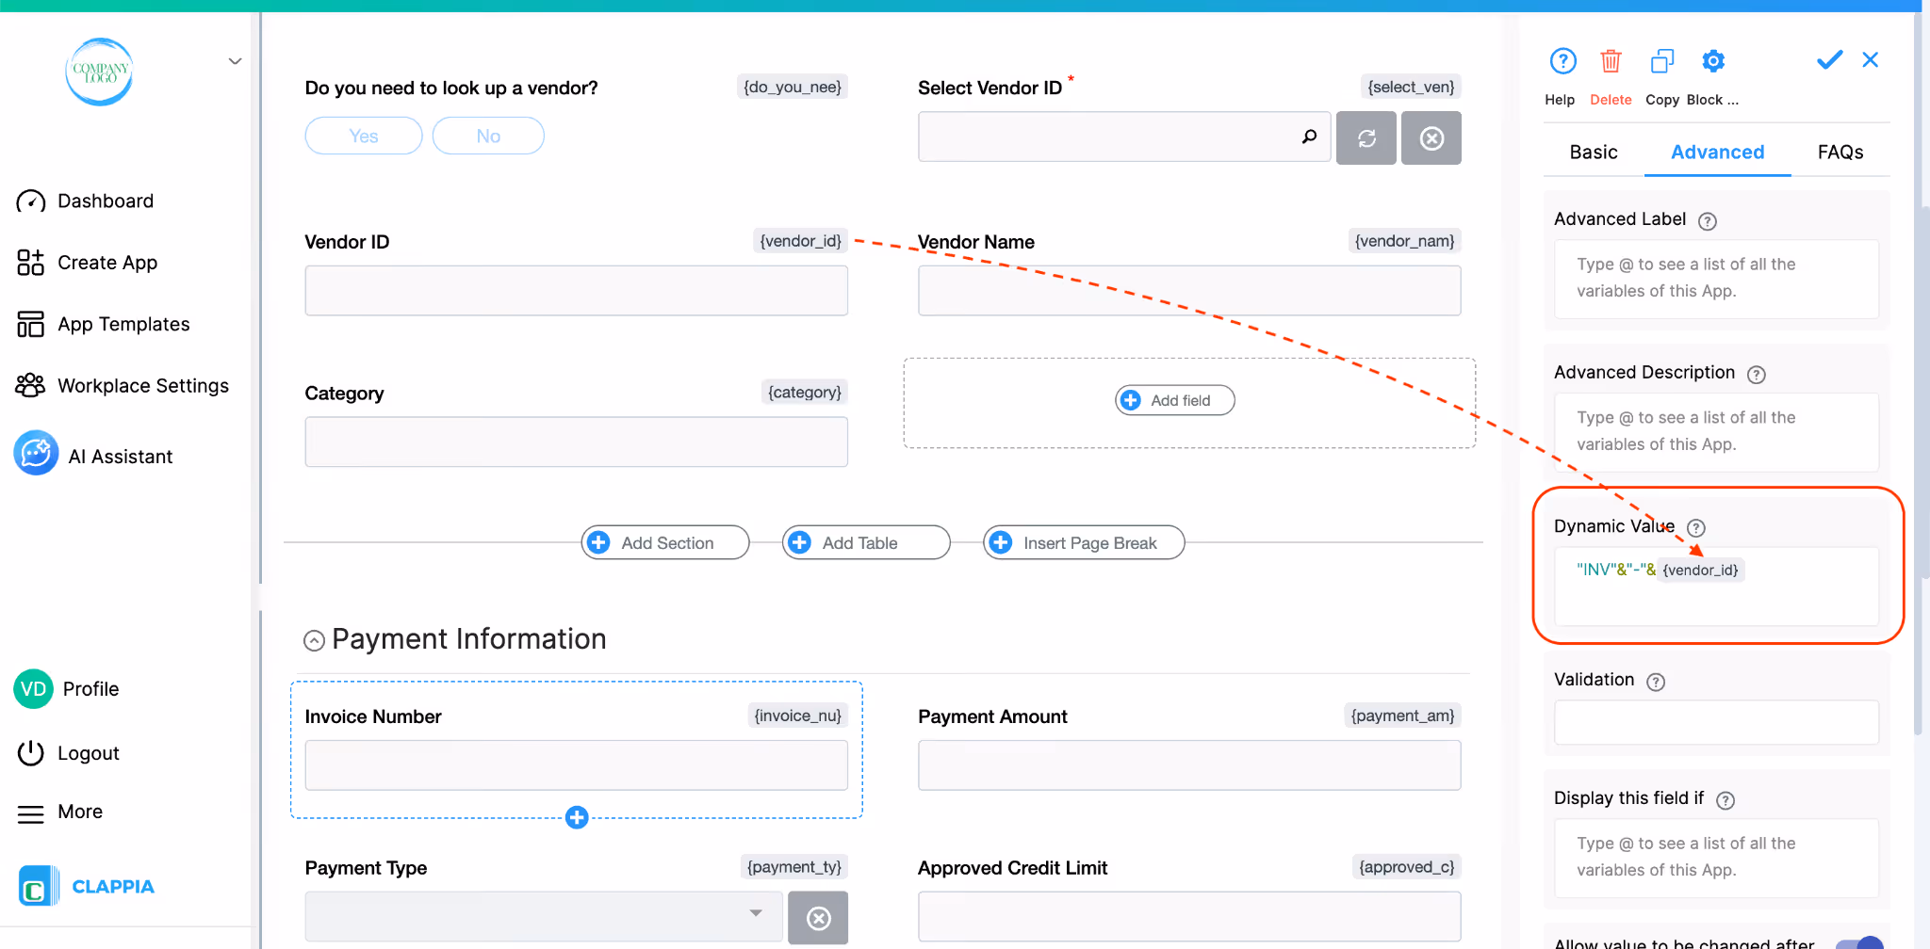Click the Clappia logo
Screen dimensions: 1930x949
coord(87,887)
